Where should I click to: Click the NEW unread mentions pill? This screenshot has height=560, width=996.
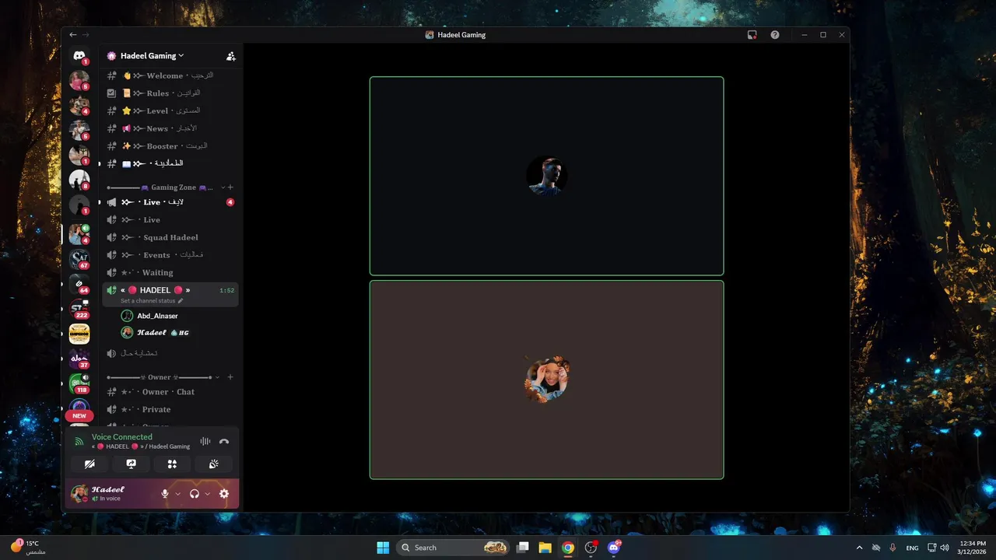(79, 416)
